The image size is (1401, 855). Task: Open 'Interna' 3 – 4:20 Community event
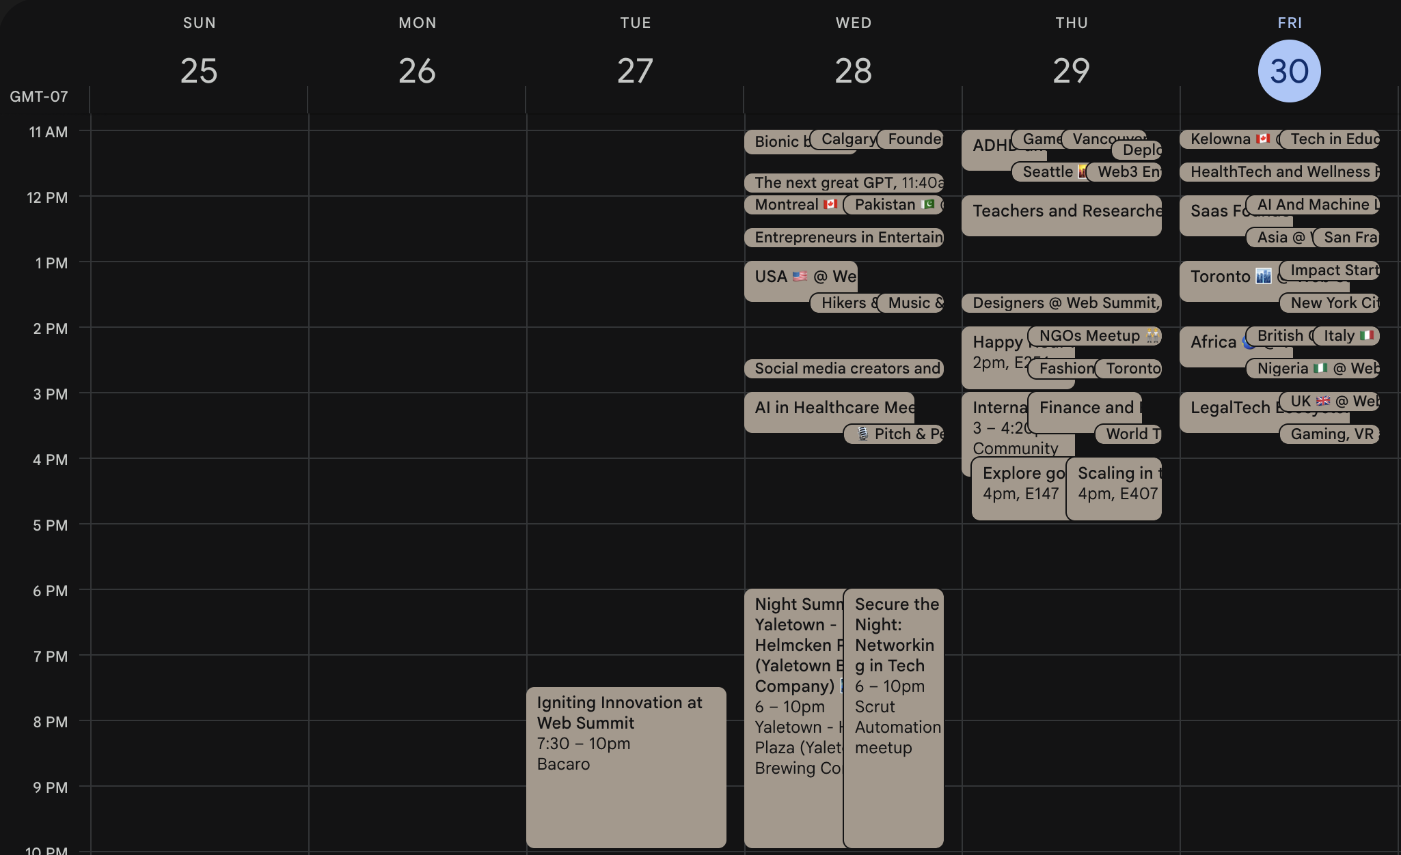[994, 430]
